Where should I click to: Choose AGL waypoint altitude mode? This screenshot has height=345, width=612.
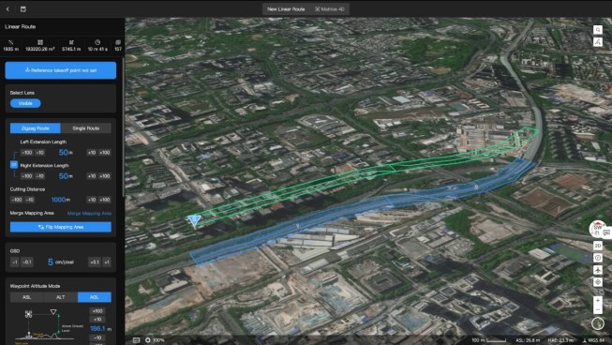[95, 297]
